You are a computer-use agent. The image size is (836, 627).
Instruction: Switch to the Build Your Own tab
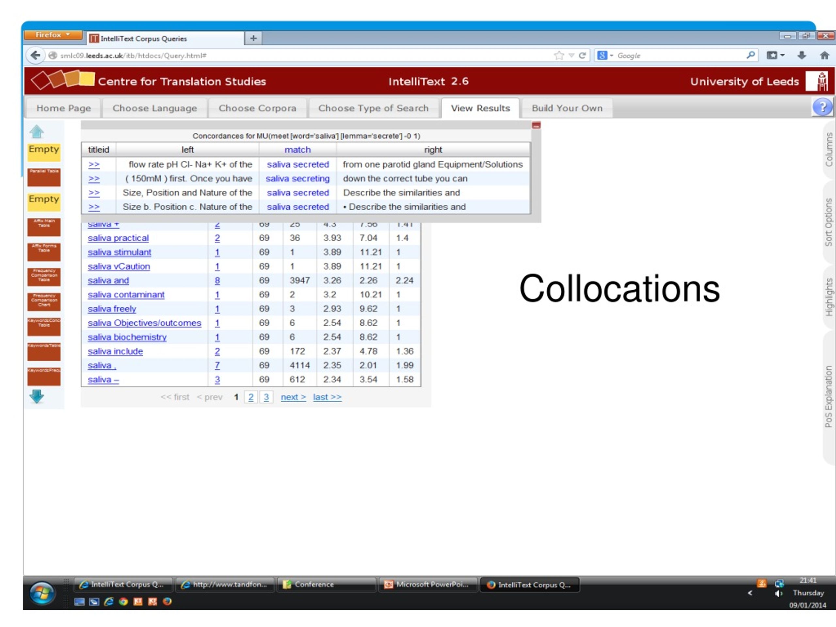(567, 108)
